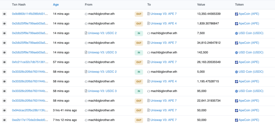275x125 pixels.
Task: Open the txn hash in the 22,641.31935734 row
Action: (30, 101)
